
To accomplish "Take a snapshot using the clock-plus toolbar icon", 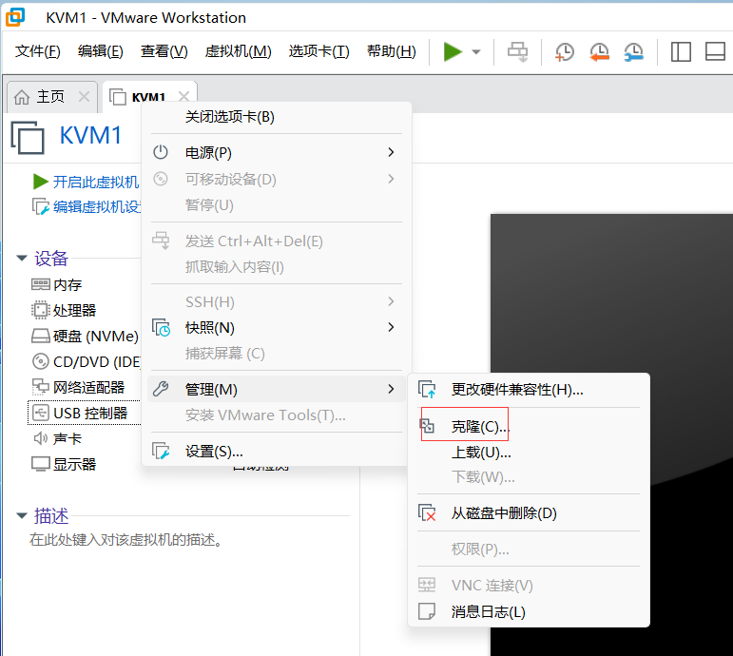I will coord(564,51).
